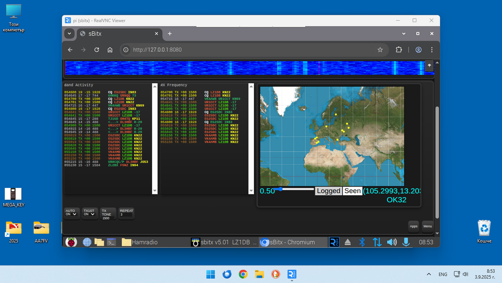Screen dimensions: 502x283
Task: Open the volume speaker control
Action: coord(392,242)
